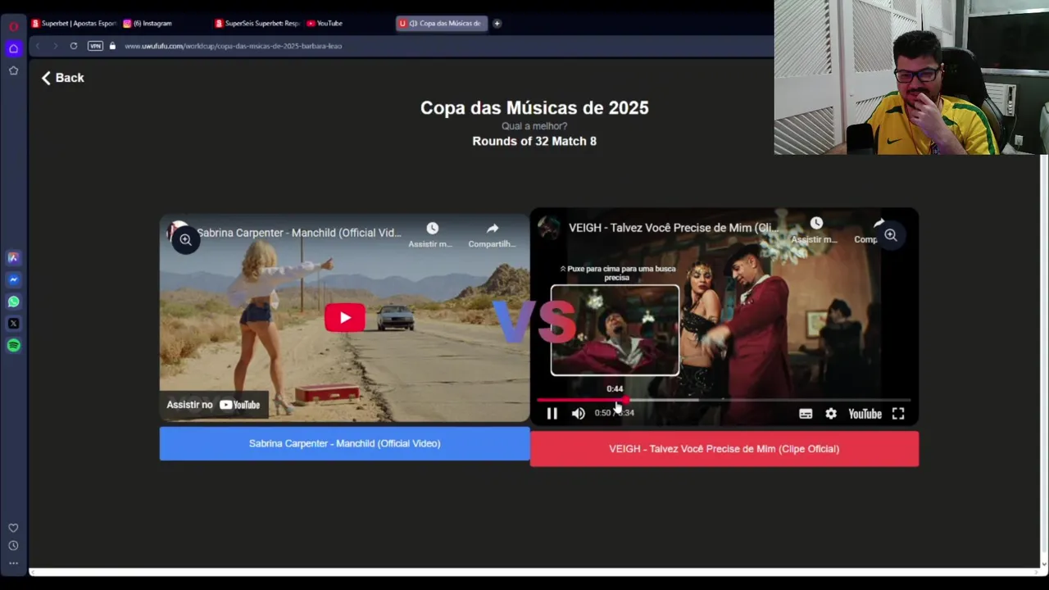Viewport: 1049px width, 590px height.
Task: Open X (Twitter) in sidebar
Action: pos(13,324)
